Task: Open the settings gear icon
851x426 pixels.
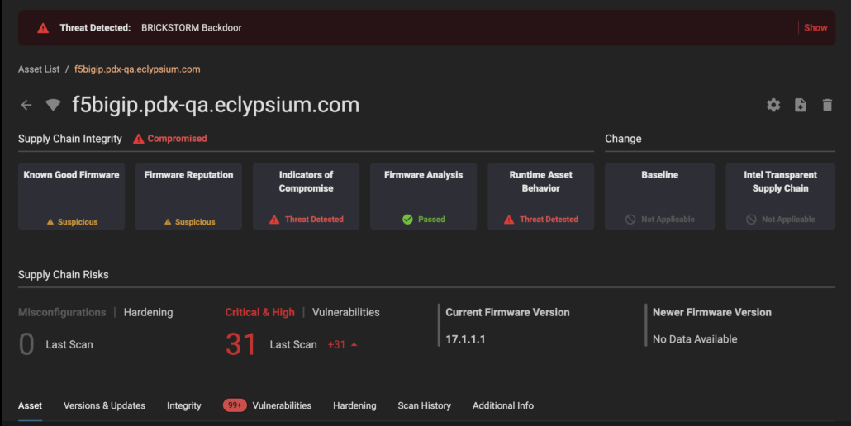Action: point(773,105)
